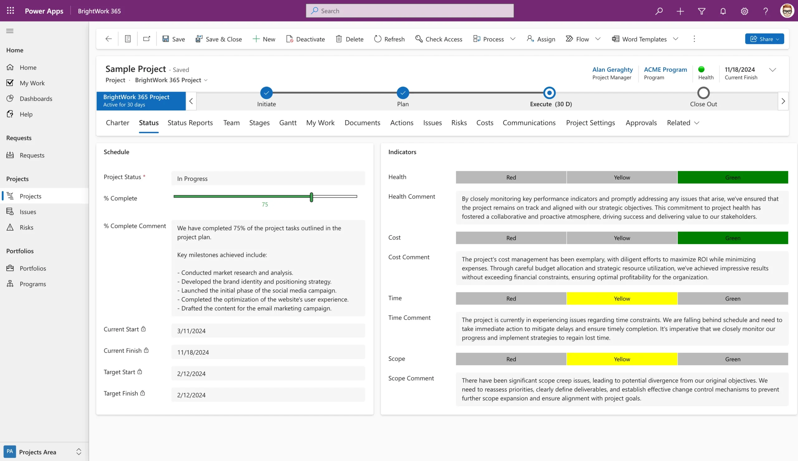This screenshot has width=798, height=461.
Task: Click the % Complete slider handle
Action: coord(311,197)
